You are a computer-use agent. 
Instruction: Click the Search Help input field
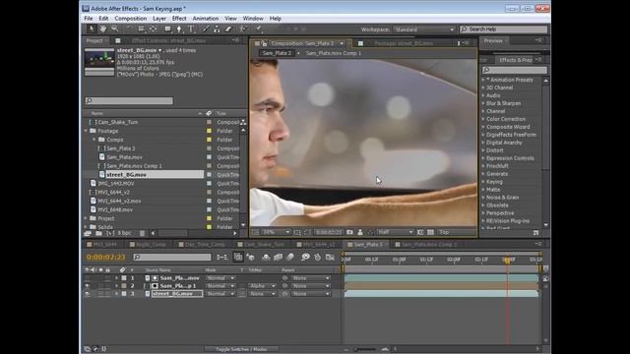(x=504, y=29)
